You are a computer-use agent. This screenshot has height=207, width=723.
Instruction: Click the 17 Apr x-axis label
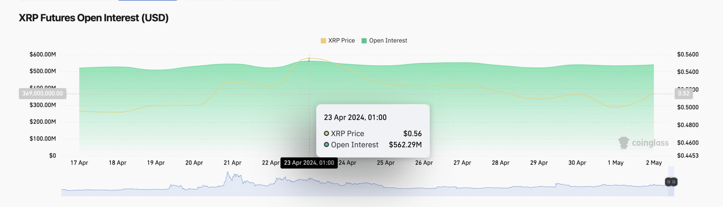point(79,163)
